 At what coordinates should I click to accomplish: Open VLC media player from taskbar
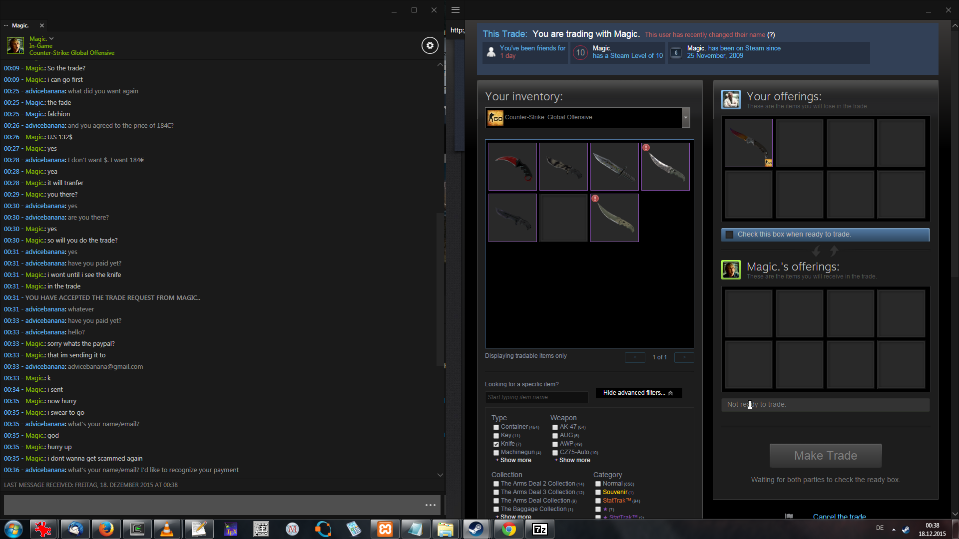[167, 529]
